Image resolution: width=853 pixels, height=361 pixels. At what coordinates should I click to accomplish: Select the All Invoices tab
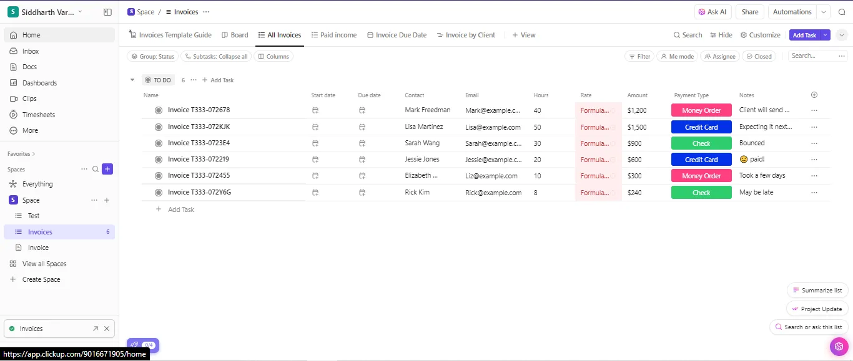tap(279, 35)
